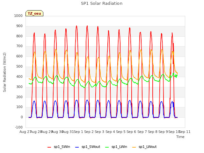Click the TZ_osu annotation label

[x=34, y=13]
